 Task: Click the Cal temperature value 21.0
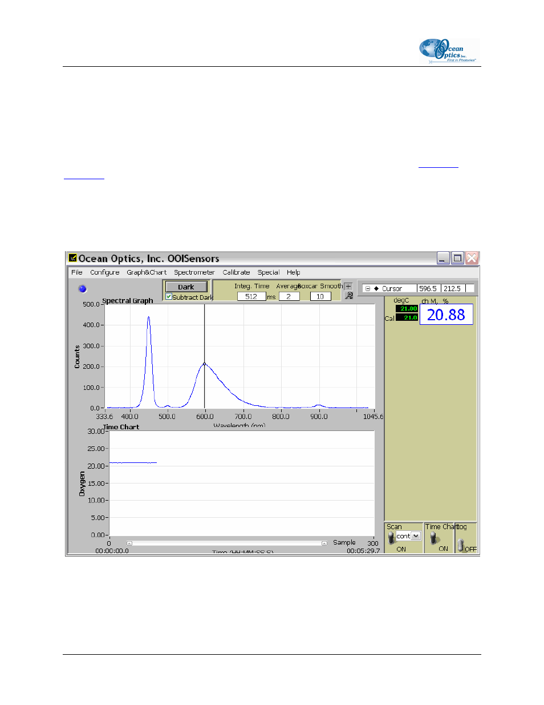(x=407, y=318)
